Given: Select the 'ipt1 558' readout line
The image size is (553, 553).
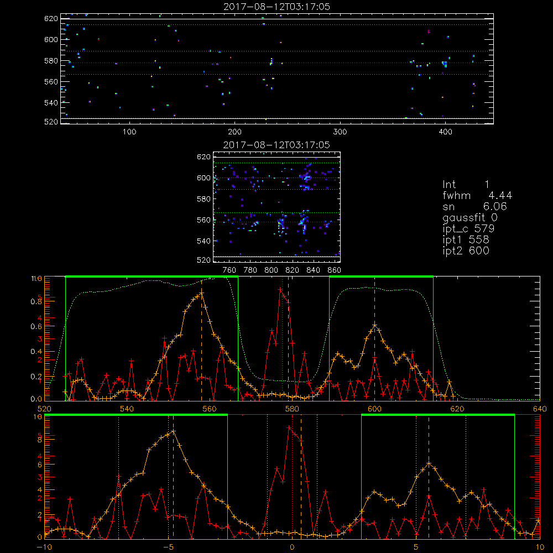Looking at the screenshot, I should pyautogui.click(x=466, y=240).
